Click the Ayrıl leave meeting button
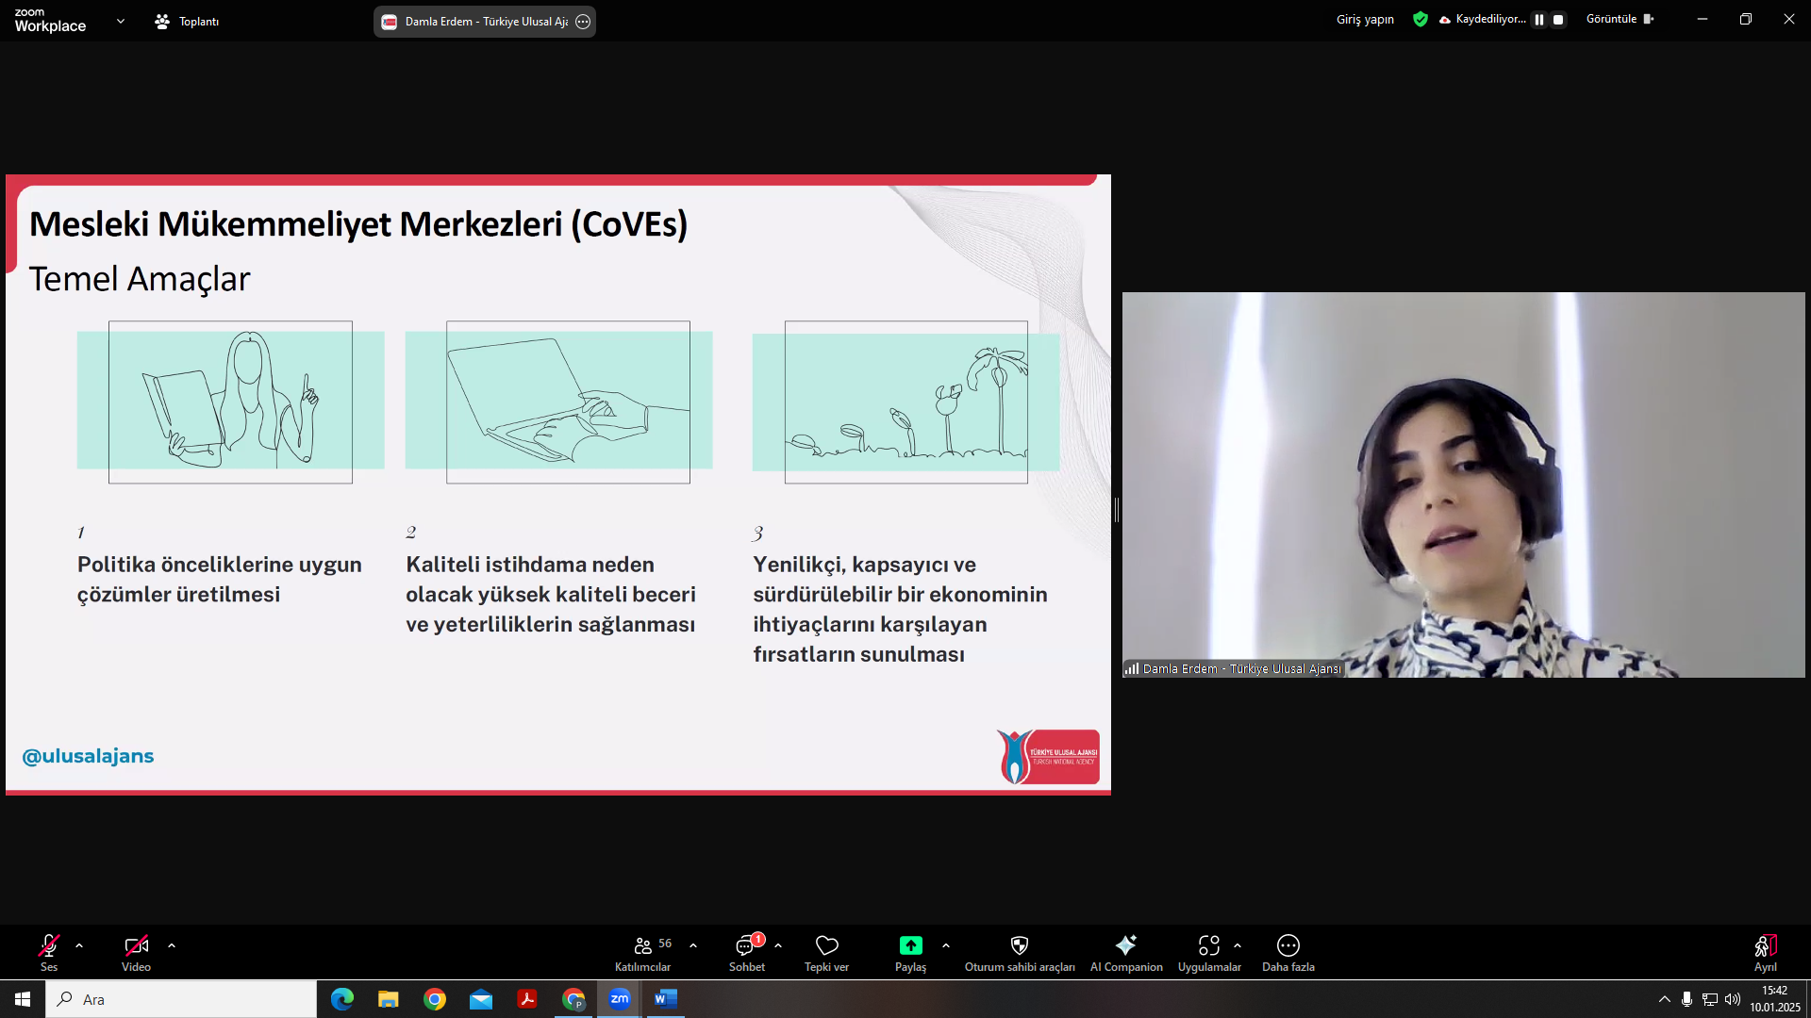This screenshot has width=1811, height=1018. [1765, 952]
